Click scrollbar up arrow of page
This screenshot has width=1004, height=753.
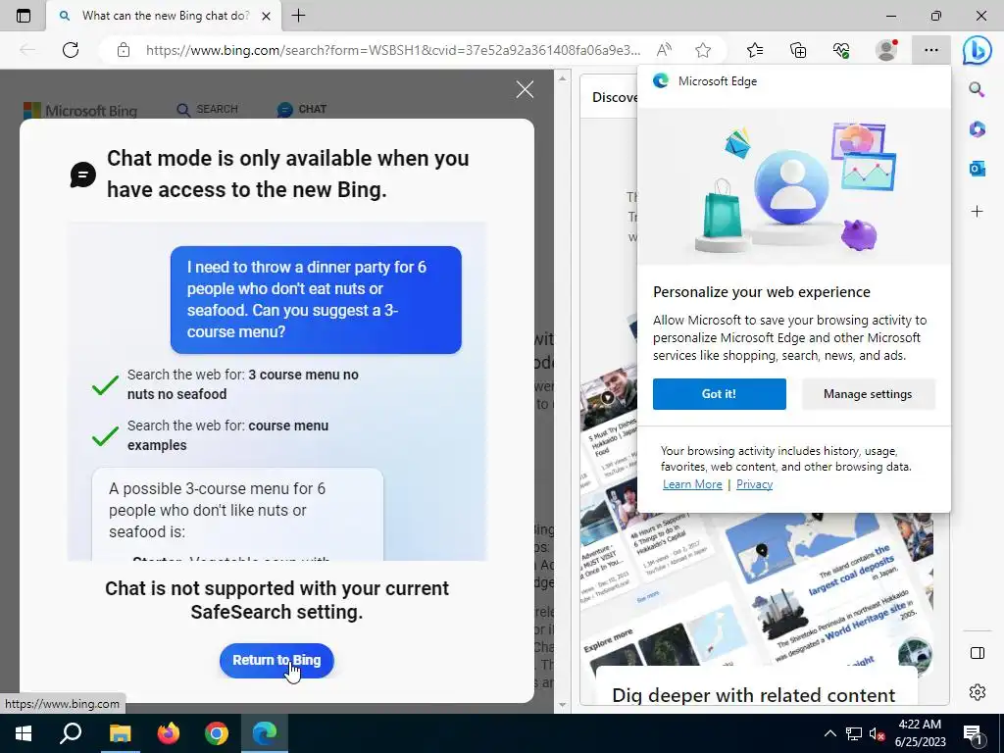pos(562,78)
